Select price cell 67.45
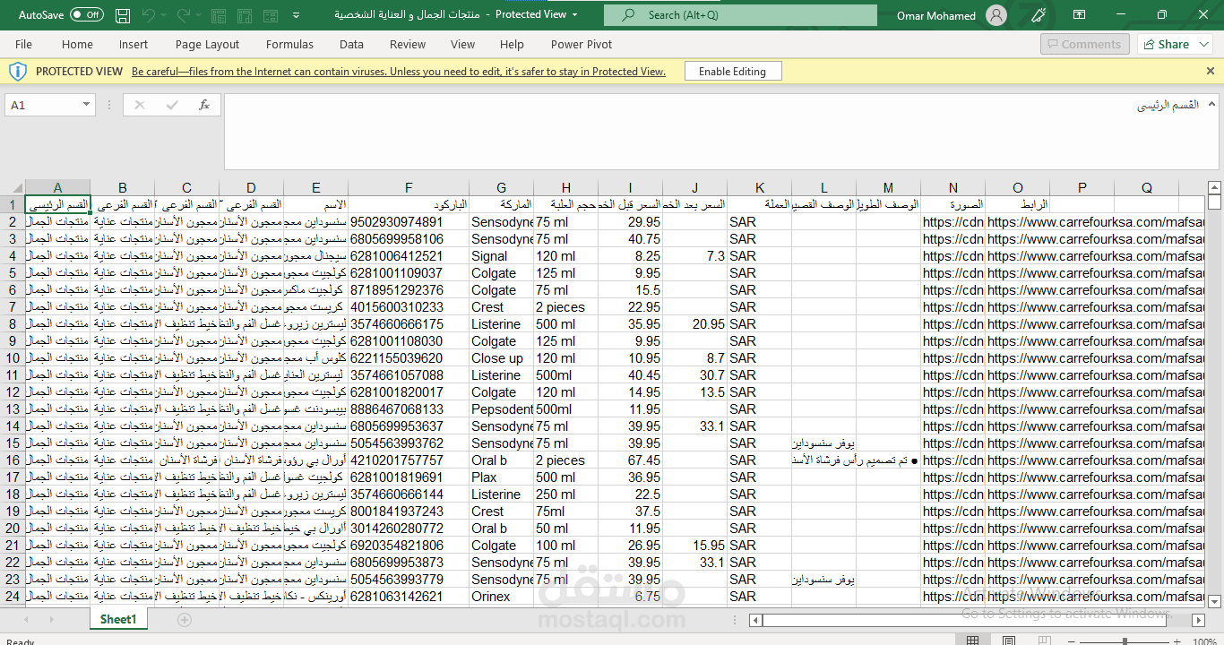 click(630, 460)
